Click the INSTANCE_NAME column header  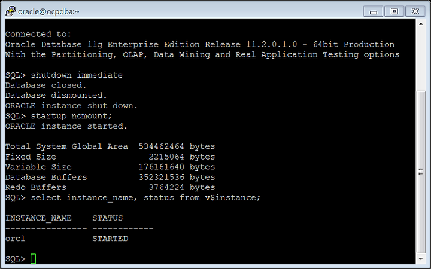tap(38, 218)
